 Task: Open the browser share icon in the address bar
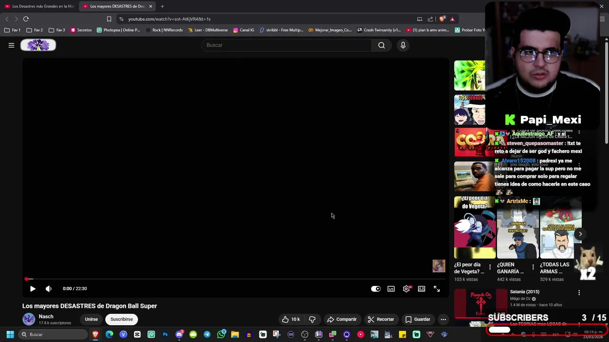click(x=430, y=19)
